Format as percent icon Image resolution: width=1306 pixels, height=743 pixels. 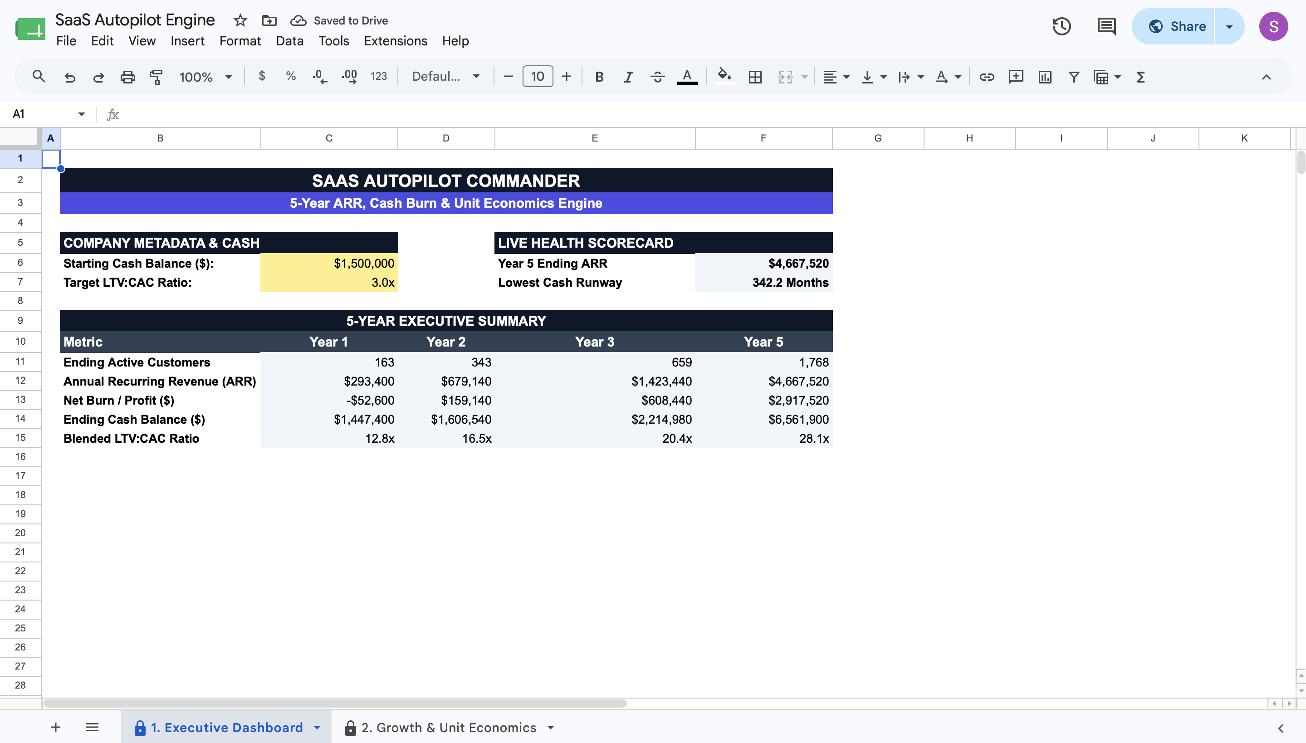point(291,77)
